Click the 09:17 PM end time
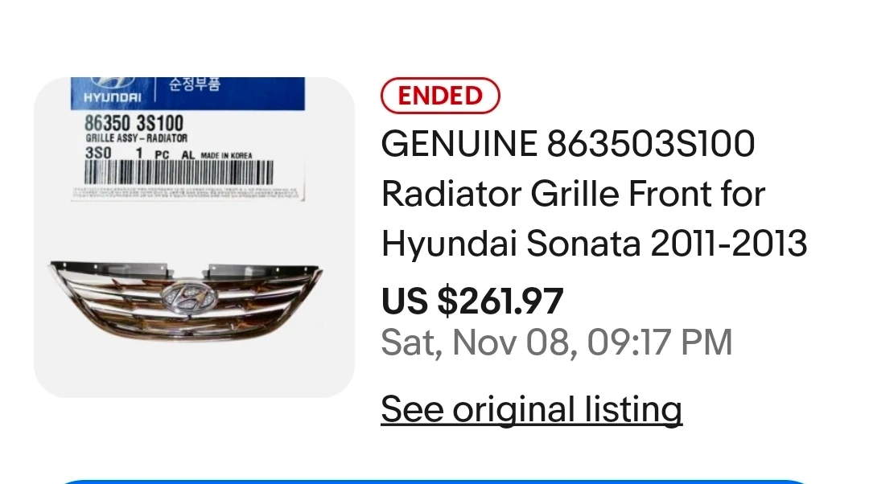Viewport: 869px width, 484px height. click(660, 342)
